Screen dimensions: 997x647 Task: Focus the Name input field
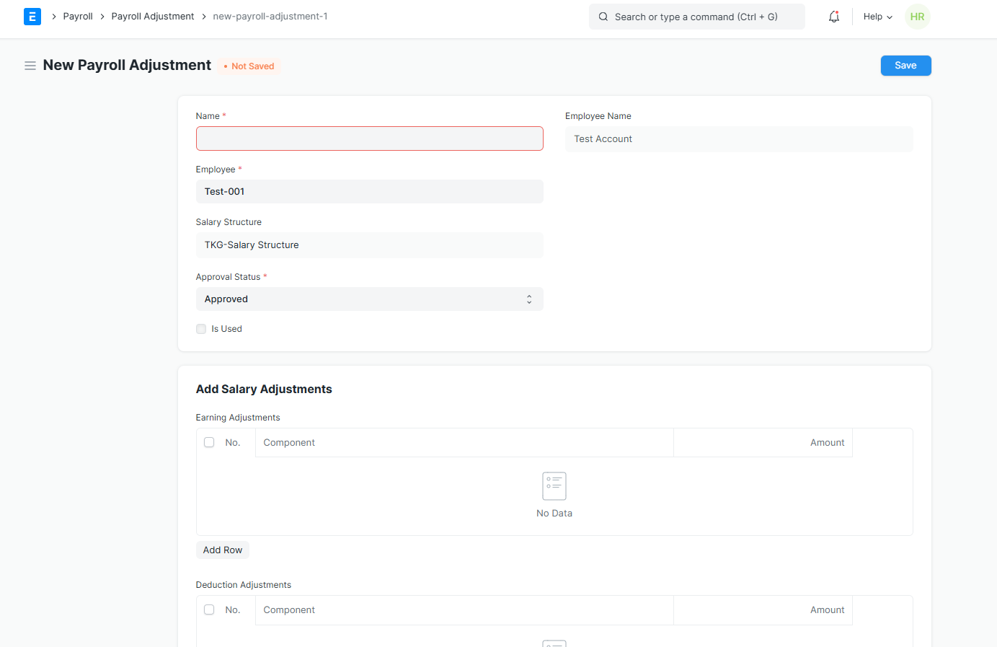[369, 138]
